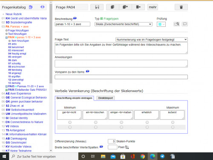
Task: Click the Skalen-Punkte number field
Action: (112, 141)
